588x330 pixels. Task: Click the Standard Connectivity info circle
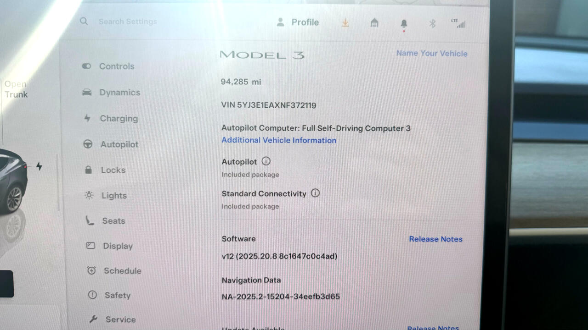[315, 193]
